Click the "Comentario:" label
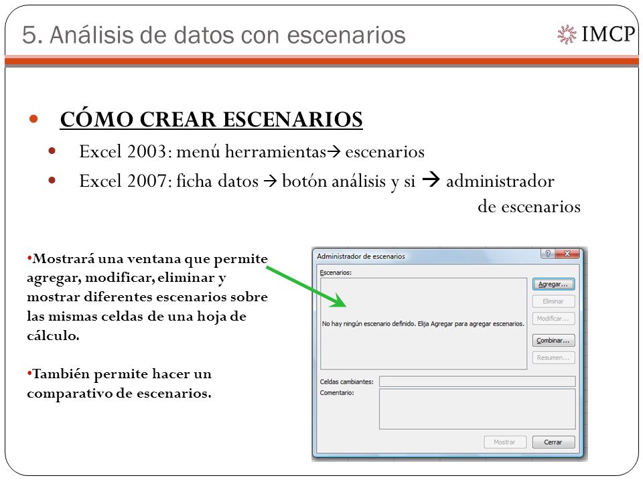Viewport: 643px width, 482px height. 337,393
